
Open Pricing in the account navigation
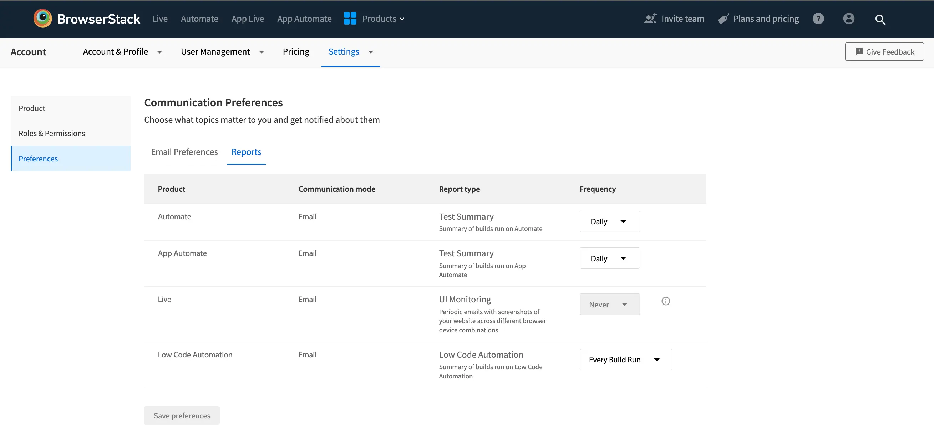tap(296, 52)
